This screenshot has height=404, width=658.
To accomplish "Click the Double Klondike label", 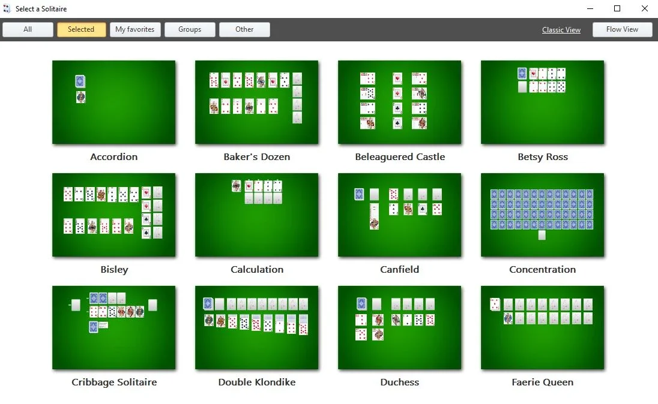I will pos(257,382).
